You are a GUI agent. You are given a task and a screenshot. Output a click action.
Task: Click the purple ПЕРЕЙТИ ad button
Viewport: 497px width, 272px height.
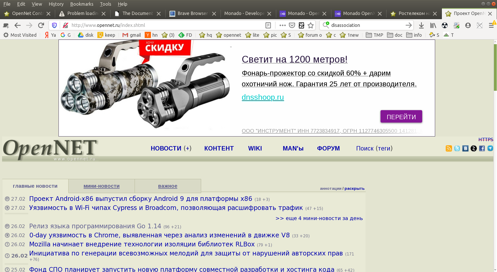pyautogui.click(x=401, y=117)
